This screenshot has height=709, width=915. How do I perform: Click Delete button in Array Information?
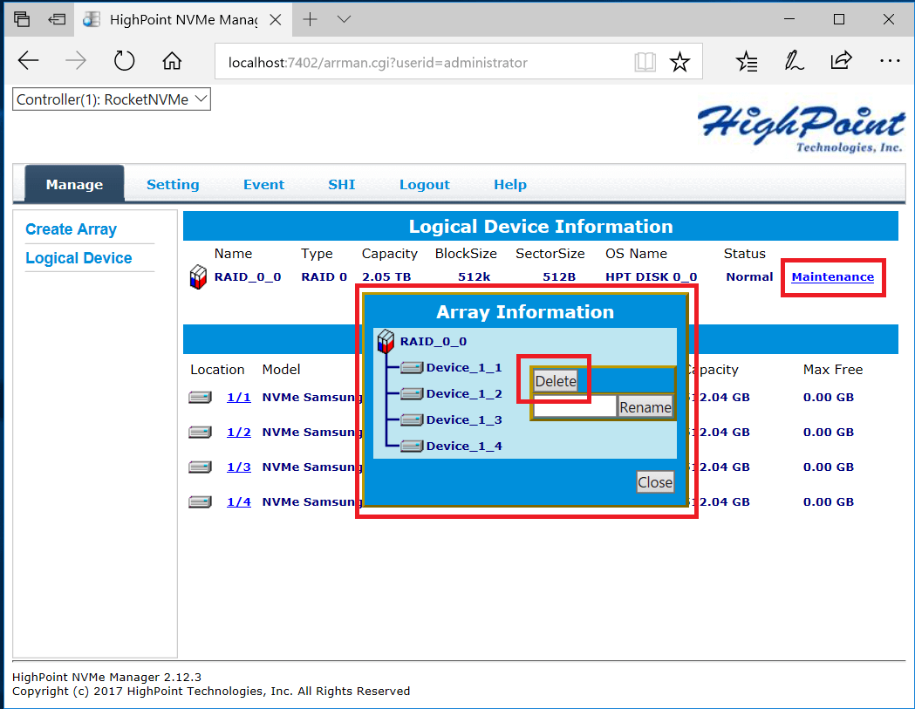(556, 381)
